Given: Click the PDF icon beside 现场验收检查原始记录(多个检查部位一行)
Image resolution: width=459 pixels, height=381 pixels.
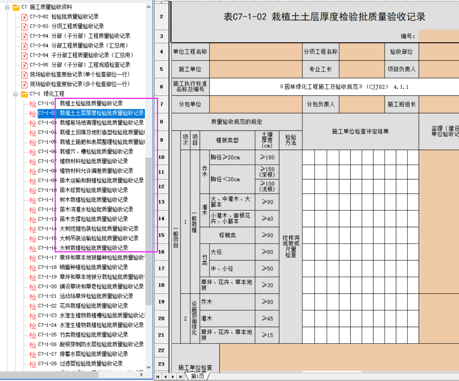Looking at the screenshot, I should [24, 84].
